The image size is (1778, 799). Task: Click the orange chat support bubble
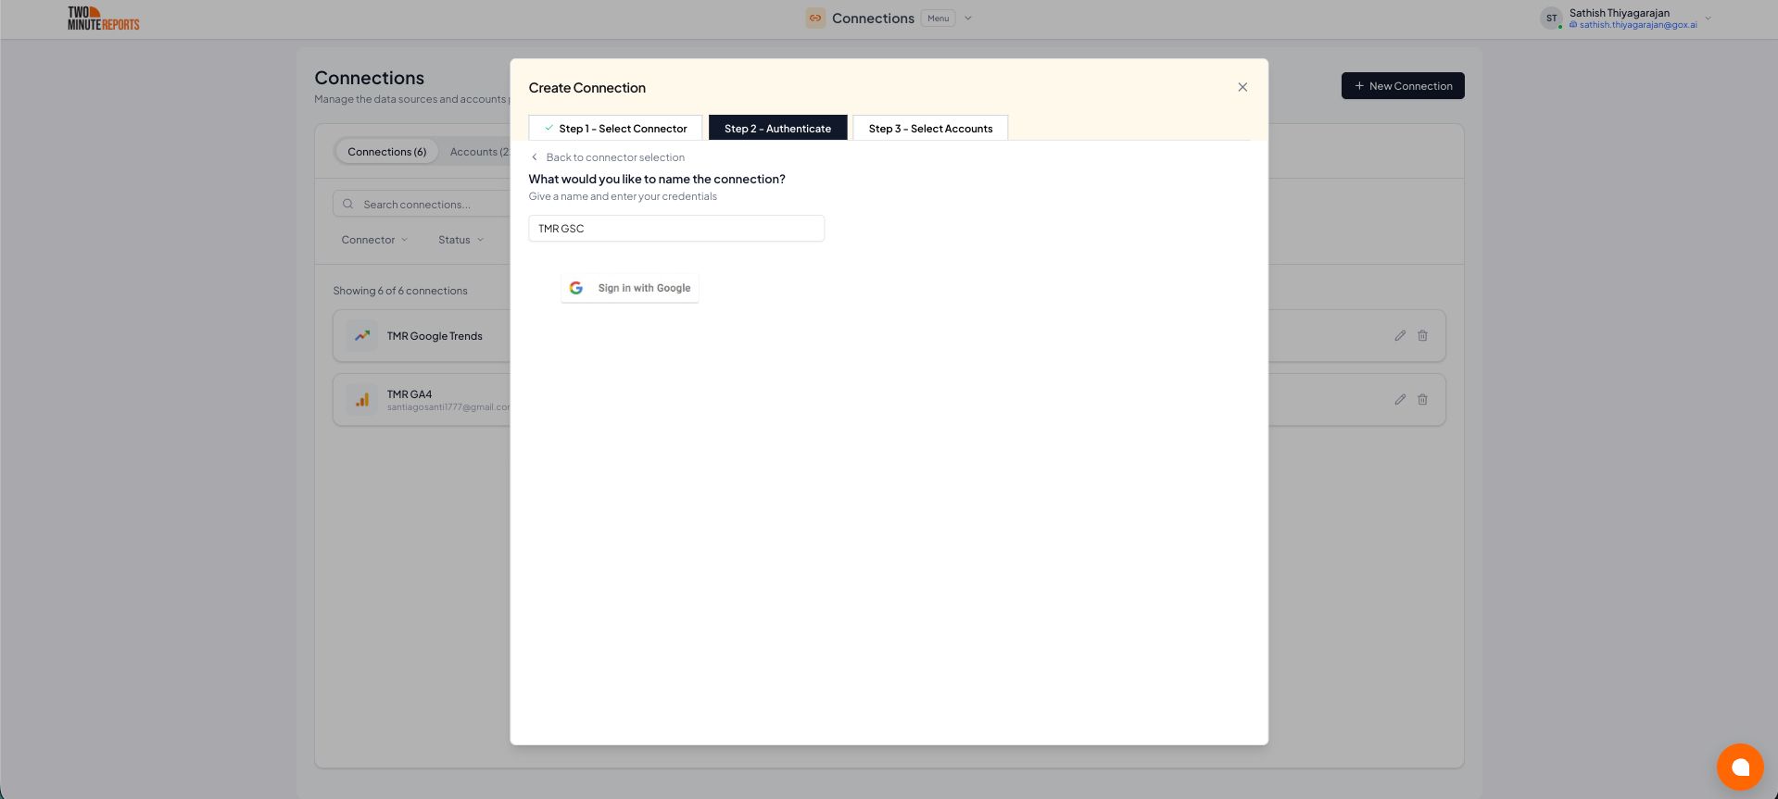(x=1739, y=767)
